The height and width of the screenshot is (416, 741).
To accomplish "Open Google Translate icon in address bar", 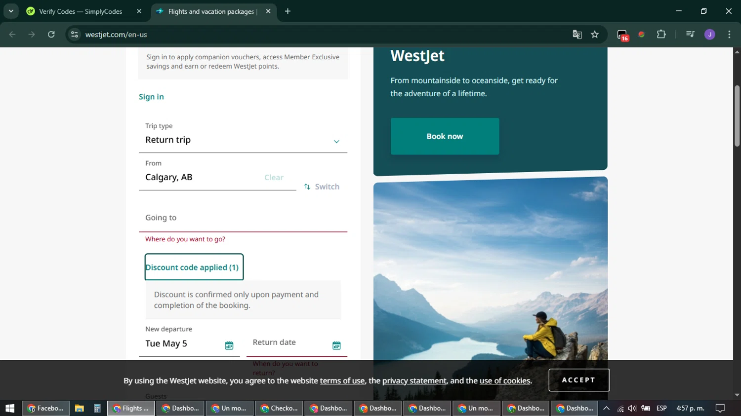I will point(577,35).
